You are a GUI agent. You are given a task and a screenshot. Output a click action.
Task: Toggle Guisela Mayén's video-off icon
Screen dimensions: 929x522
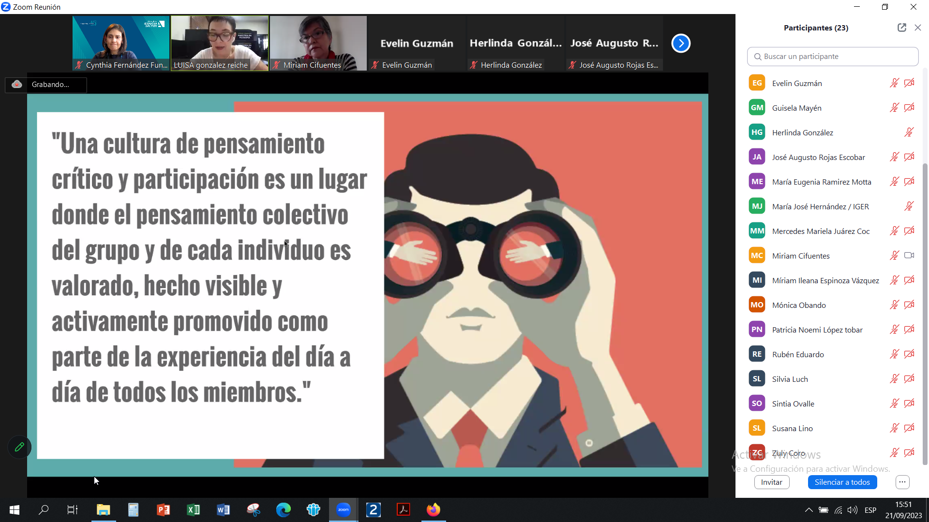coord(909,108)
